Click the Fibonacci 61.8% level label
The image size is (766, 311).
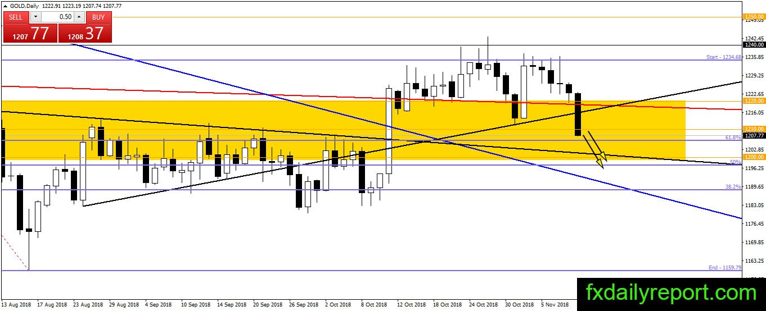point(733,137)
